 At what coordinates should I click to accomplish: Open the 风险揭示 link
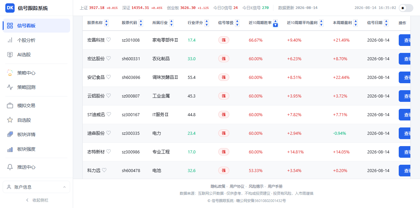(256, 186)
